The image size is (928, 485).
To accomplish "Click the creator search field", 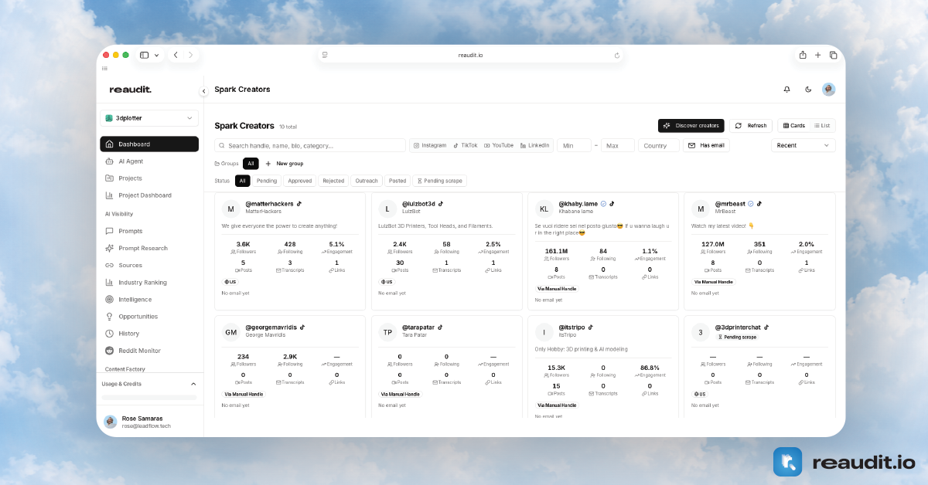I will pyautogui.click(x=310, y=145).
